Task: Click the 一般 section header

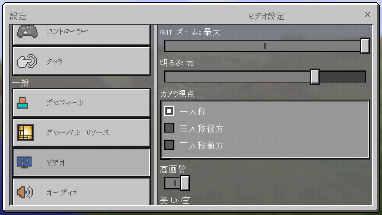Action: (x=20, y=83)
